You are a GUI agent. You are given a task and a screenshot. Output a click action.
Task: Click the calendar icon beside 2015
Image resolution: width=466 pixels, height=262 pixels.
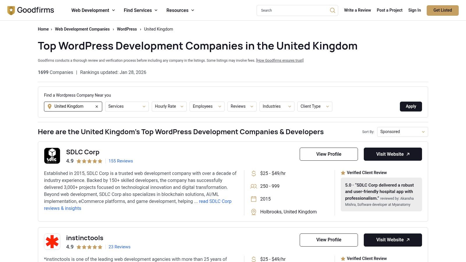pos(253,199)
